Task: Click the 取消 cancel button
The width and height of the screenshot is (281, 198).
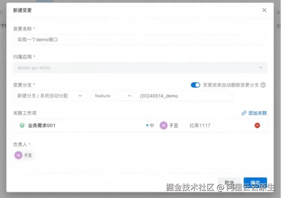Action: click(x=229, y=181)
